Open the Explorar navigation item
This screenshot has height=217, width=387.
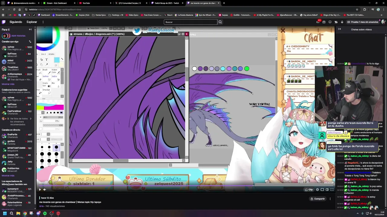[32, 22]
